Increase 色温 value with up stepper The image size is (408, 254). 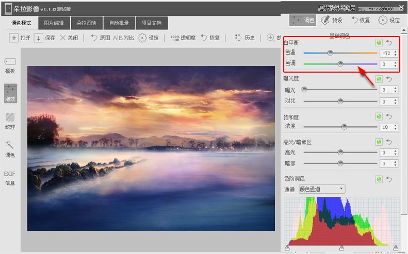pyautogui.click(x=396, y=52)
